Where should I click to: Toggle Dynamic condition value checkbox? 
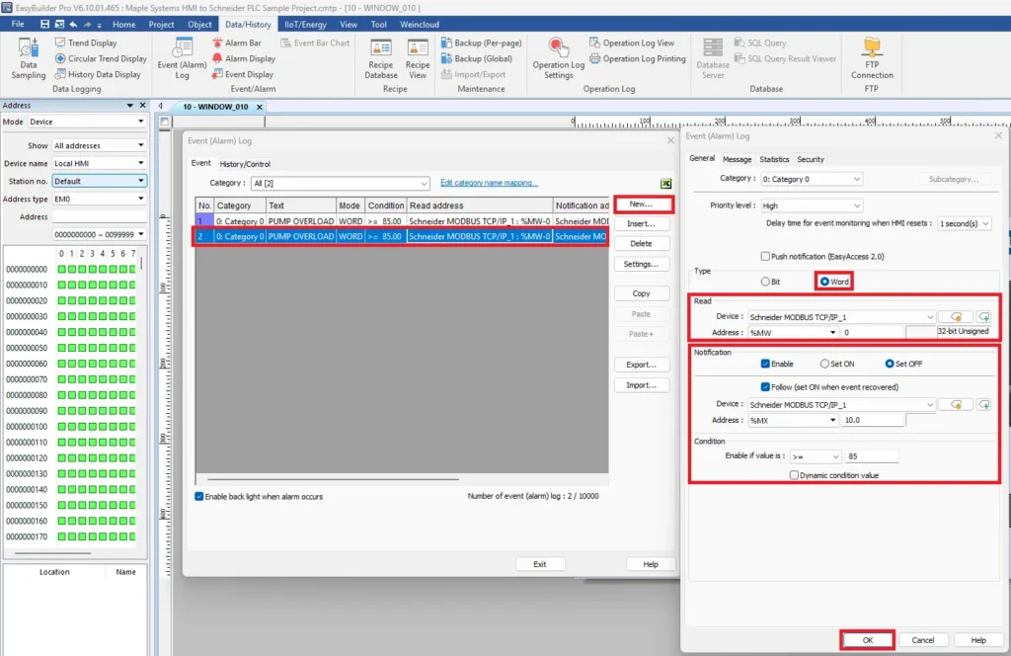[795, 475]
